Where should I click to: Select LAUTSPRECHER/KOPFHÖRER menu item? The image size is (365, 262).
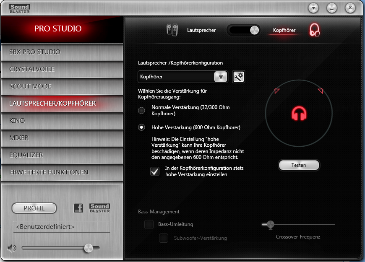click(62, 104)
